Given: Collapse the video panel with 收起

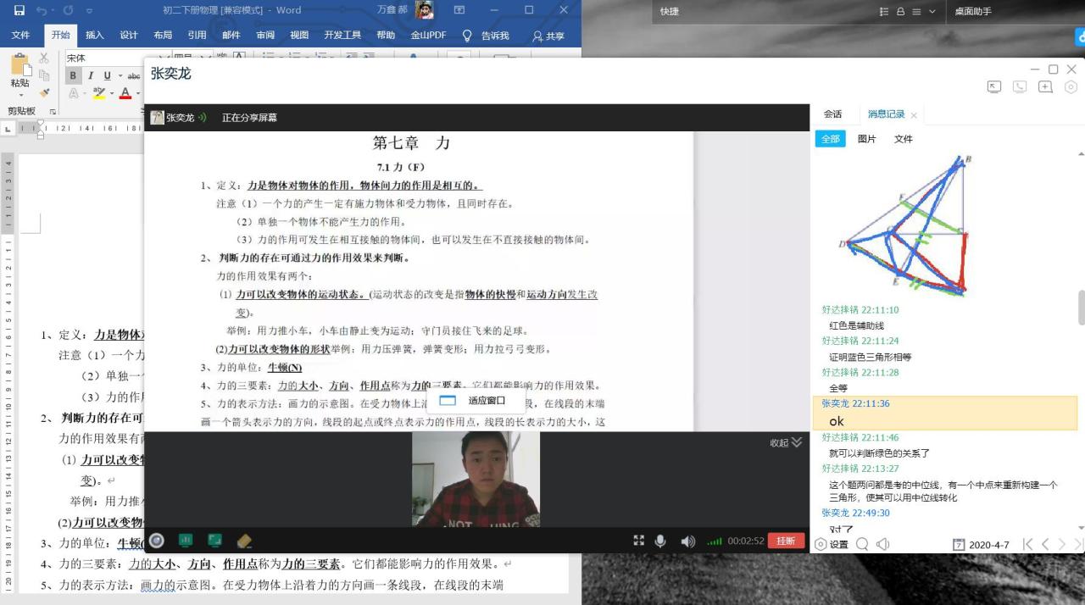Looking at the screenshot, I should [785, 442].
